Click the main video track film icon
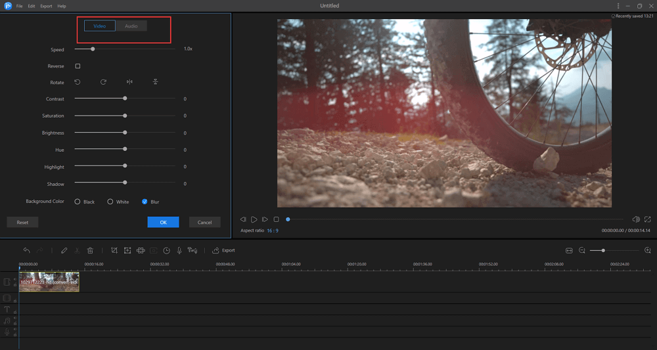The height and width of the screenshot is (350, 657). pyautogui.click(x=7, y=282)
